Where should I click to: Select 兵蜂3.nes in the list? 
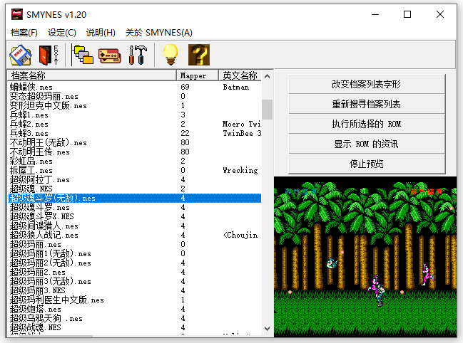pyautogui.click(x=29, y=133)
